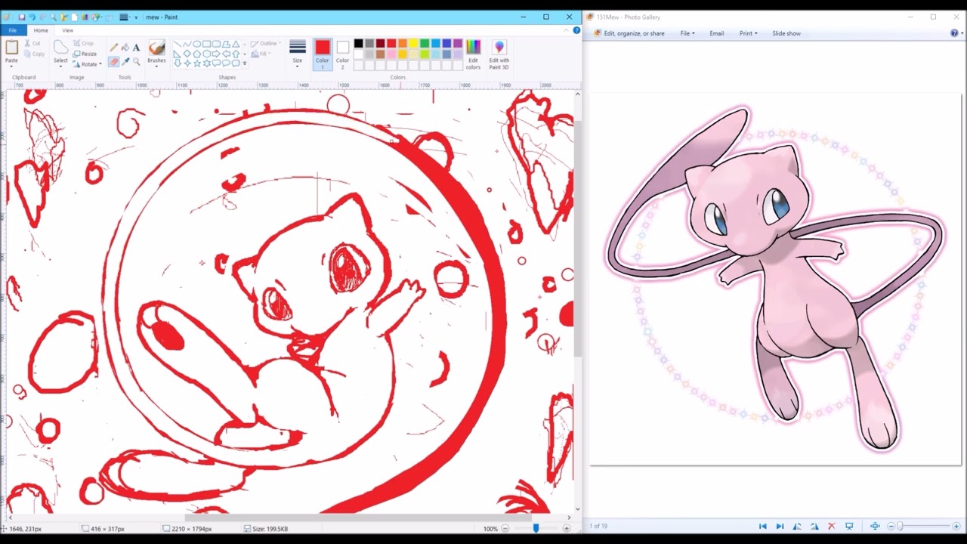Image resolution: width=967 pixels, height=544 pixels.
Task: Pick the green color swatch
Action: pos(425,43)
